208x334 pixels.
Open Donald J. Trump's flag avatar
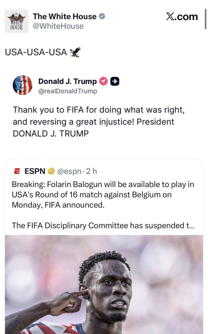tap(22, 85)
